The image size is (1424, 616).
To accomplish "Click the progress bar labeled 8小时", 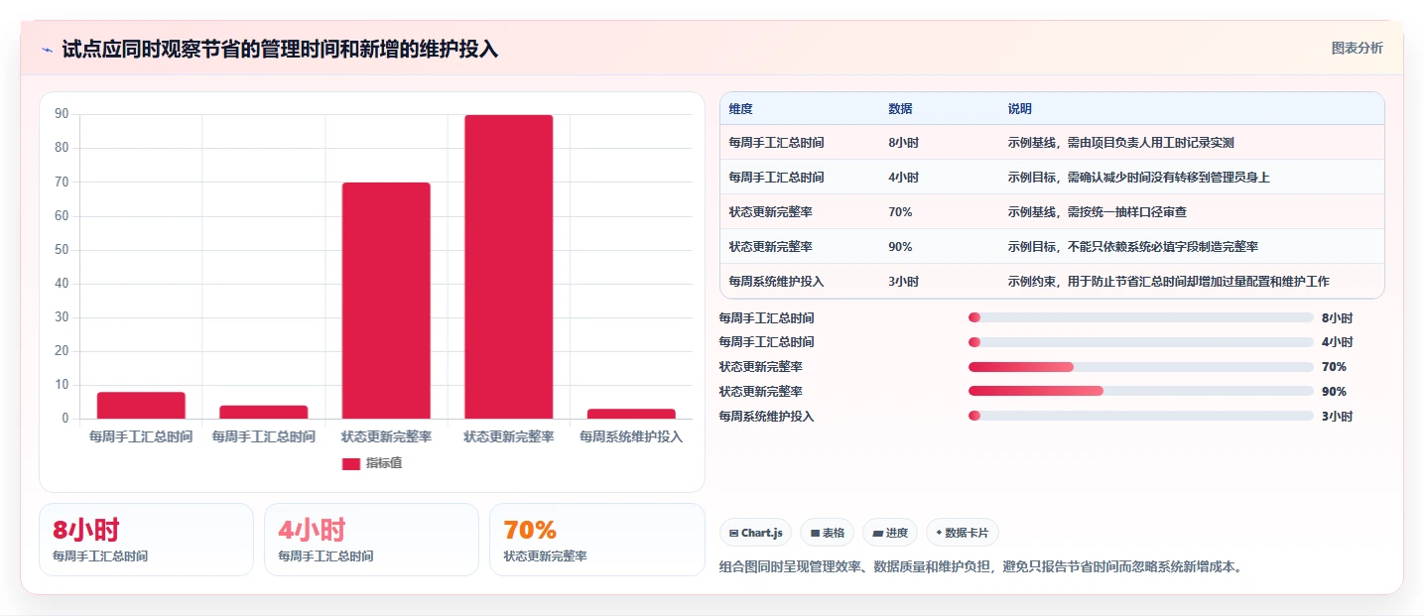I will (x=1141, y=317).
